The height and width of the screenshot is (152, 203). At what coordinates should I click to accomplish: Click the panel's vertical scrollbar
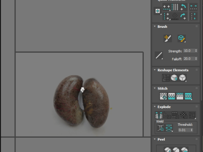click(x=202, y=50)
